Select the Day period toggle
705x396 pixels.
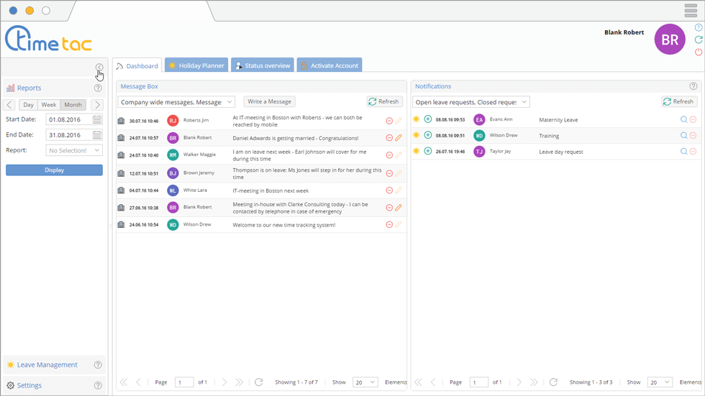click(x=28, y=105)
